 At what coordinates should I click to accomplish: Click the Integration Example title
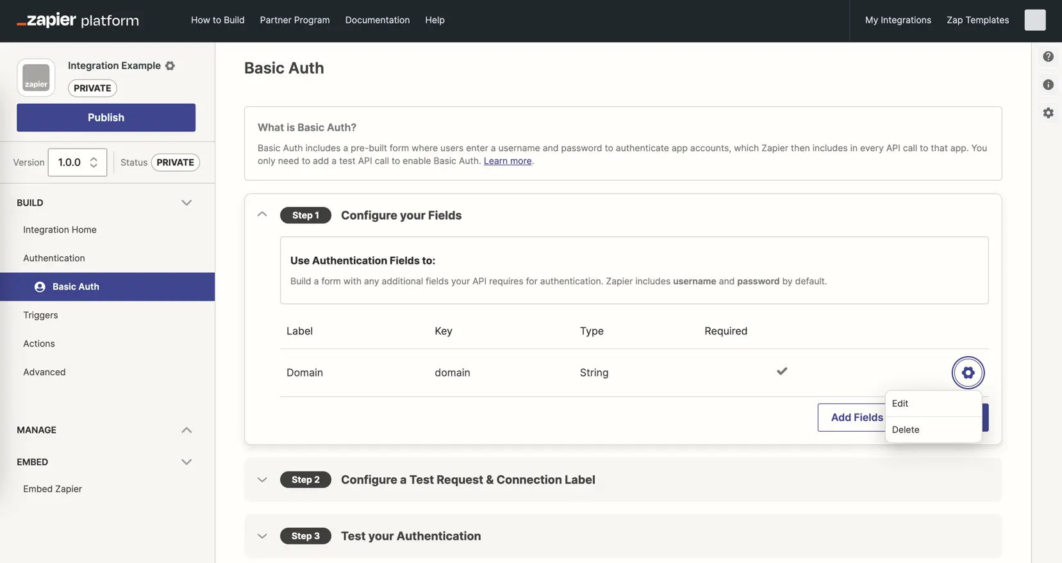pyautogui.click(x=114, y=65)
